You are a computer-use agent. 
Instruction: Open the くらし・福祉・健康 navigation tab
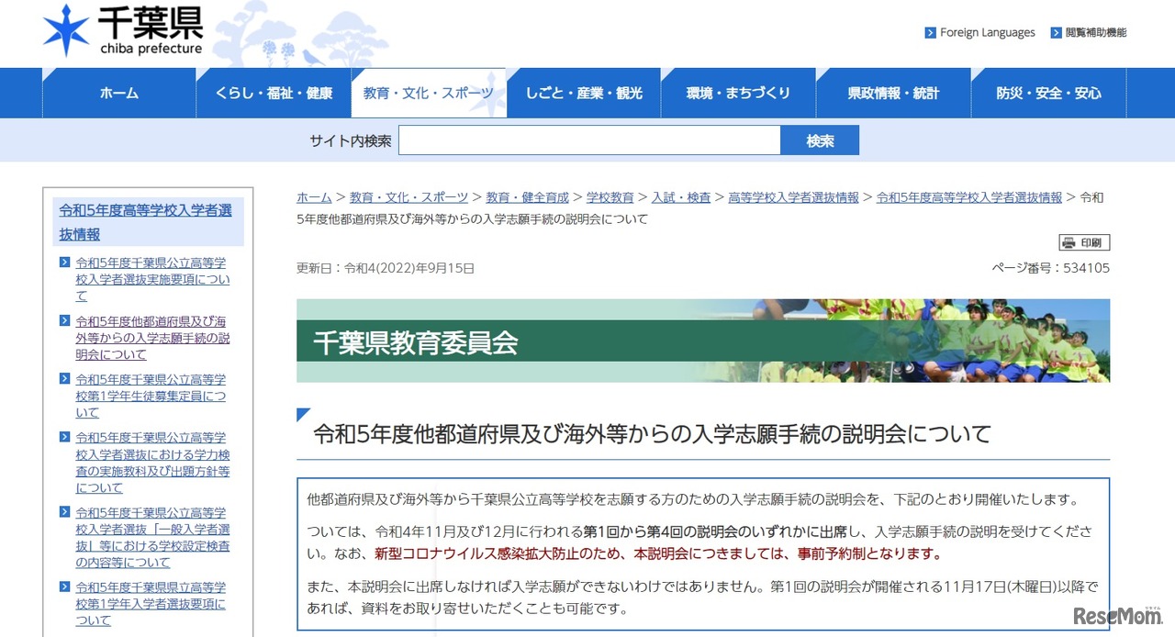point(274,93)
